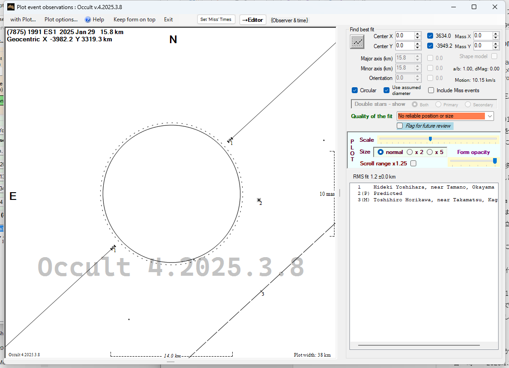This screenshot has height=368, width=509.
Task: Decrease the Mass Y spinner value
Action: pos(496,48)
